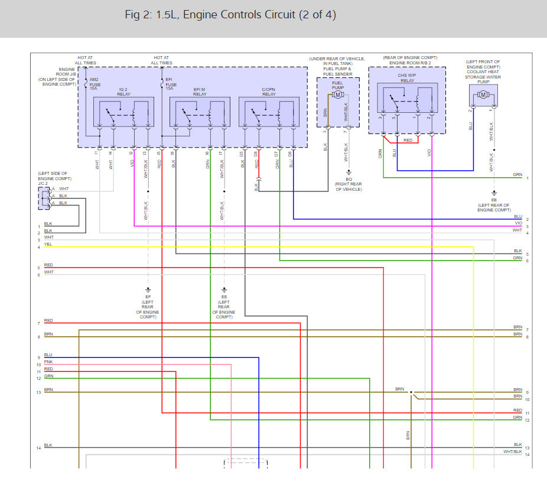The height and width of the screenshot is (482, 547).
Task: Click the 'C/OPN RELAY' label
Action: 269,92
